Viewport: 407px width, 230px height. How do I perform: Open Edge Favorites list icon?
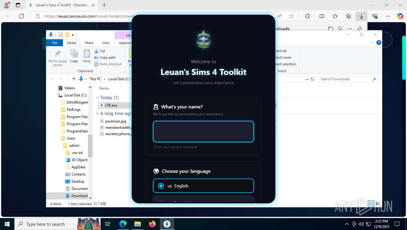click(335, 16)
